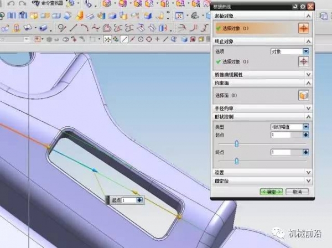Open the 命令查找器 command finder
The width and height of the screenshot is (332, 248).
pos(48,3)
